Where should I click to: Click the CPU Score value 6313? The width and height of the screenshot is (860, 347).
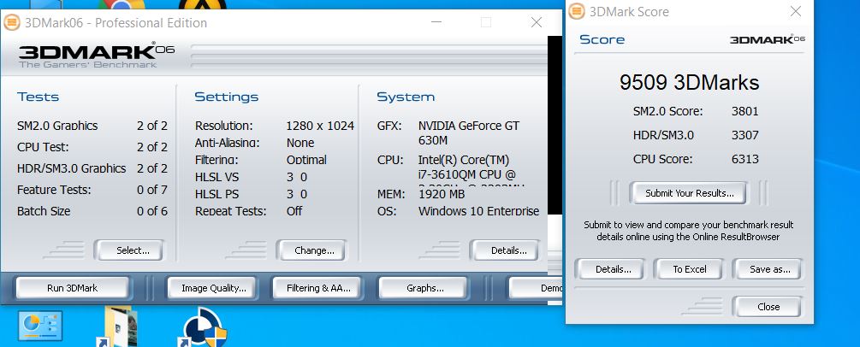click(x=744, y=159)
